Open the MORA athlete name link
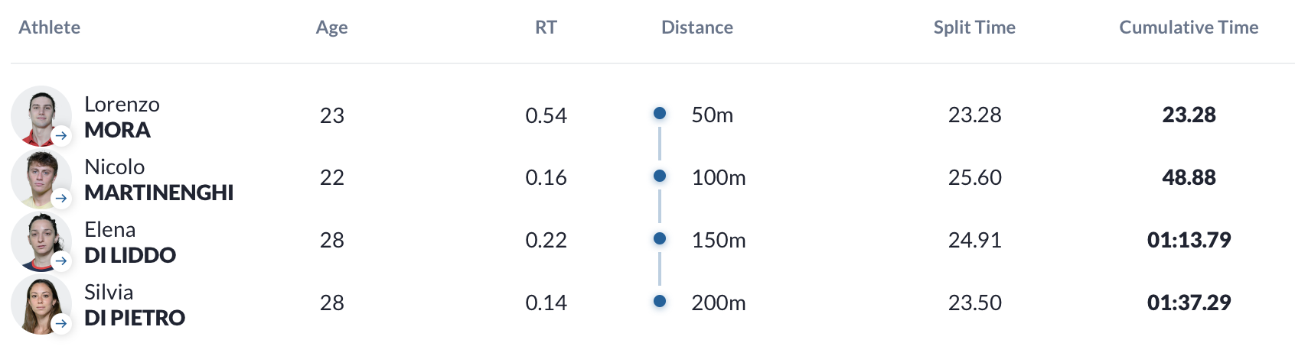The image size is (1295, 356). 117,130
